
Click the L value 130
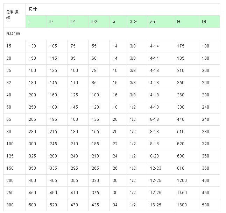[x=32, y=46]
